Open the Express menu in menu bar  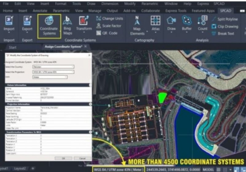click(203, 4)
